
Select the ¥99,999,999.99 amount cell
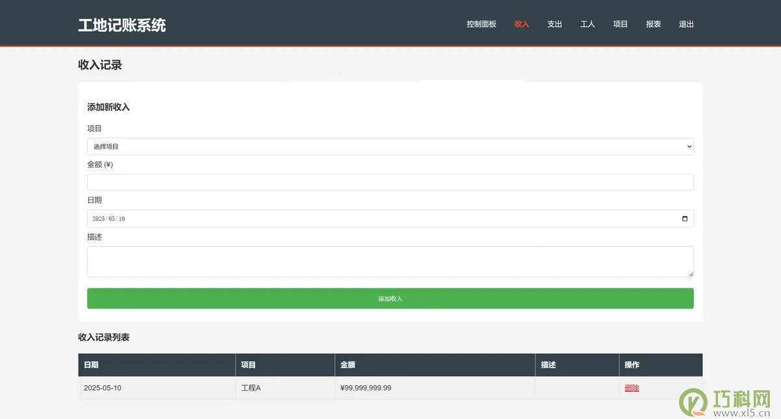(x=435, y=388)
